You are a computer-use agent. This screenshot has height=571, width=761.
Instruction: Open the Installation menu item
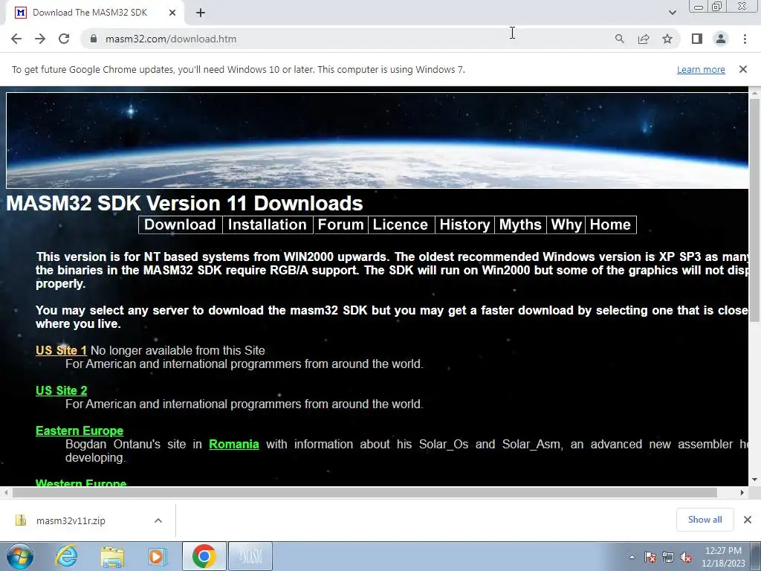click(268, 225)
